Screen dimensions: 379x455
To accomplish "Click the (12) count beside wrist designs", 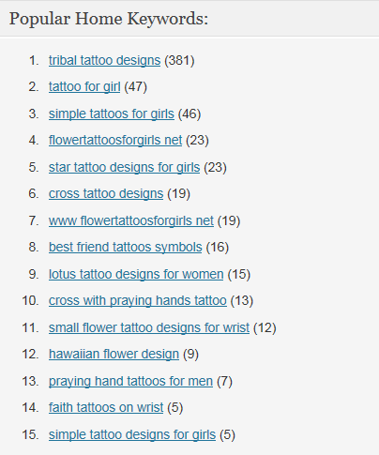I will [x=265, y=327].
